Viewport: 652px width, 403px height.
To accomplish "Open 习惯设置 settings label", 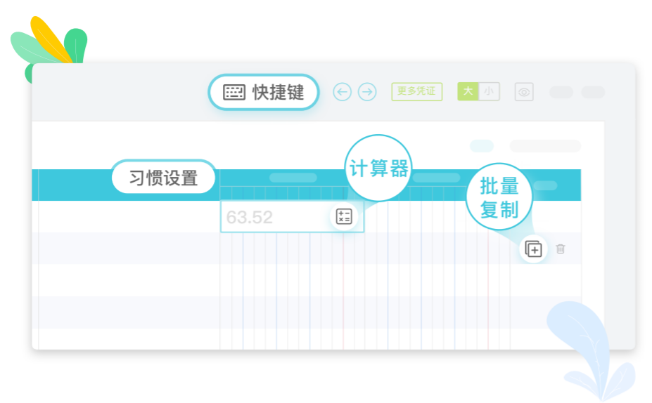I will tap(163, 178).
